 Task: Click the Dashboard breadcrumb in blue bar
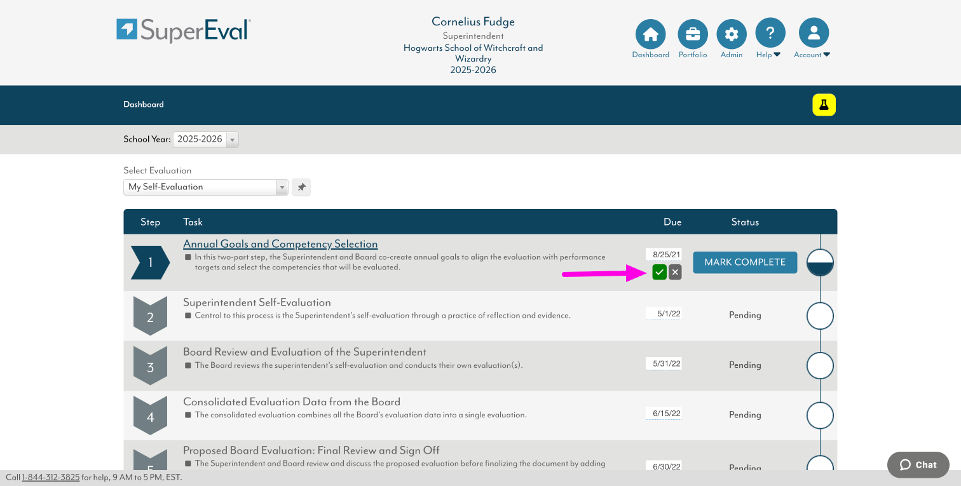tap(144, 104)
